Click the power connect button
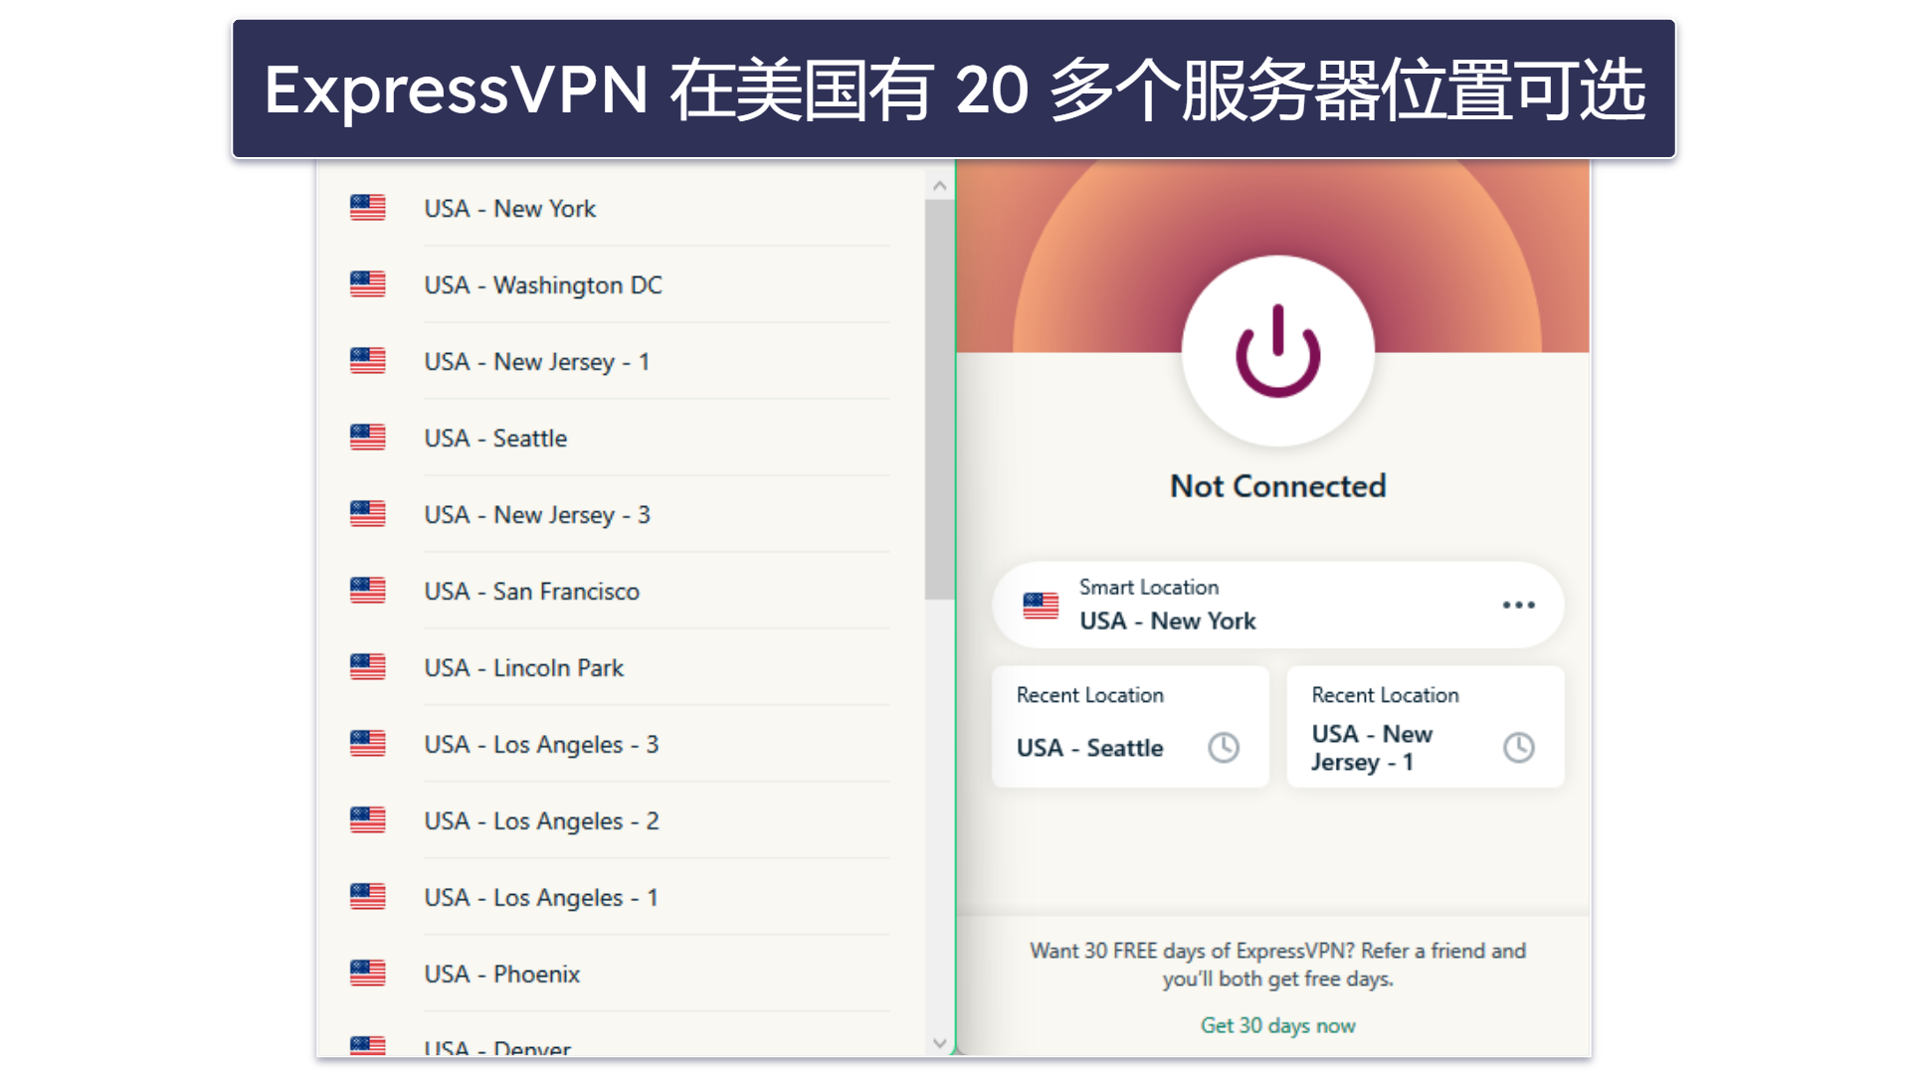 coord(1277,350)
